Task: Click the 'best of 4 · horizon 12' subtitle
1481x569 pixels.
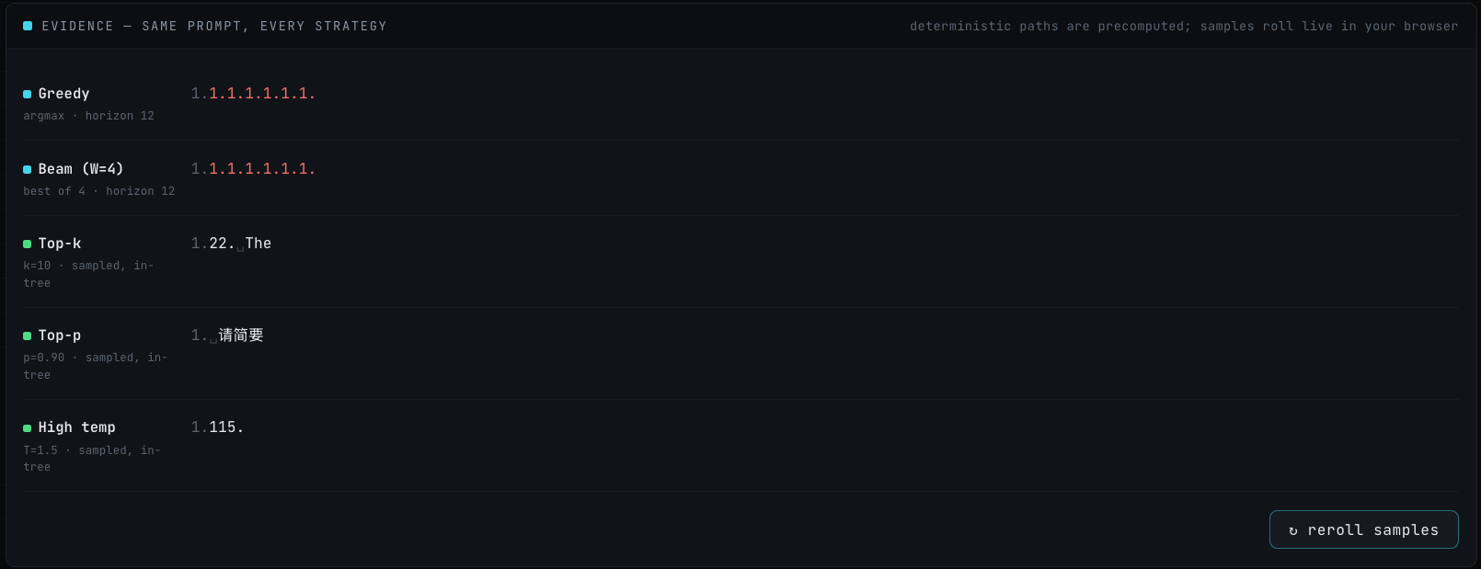Action: click(x=98, y=191)
